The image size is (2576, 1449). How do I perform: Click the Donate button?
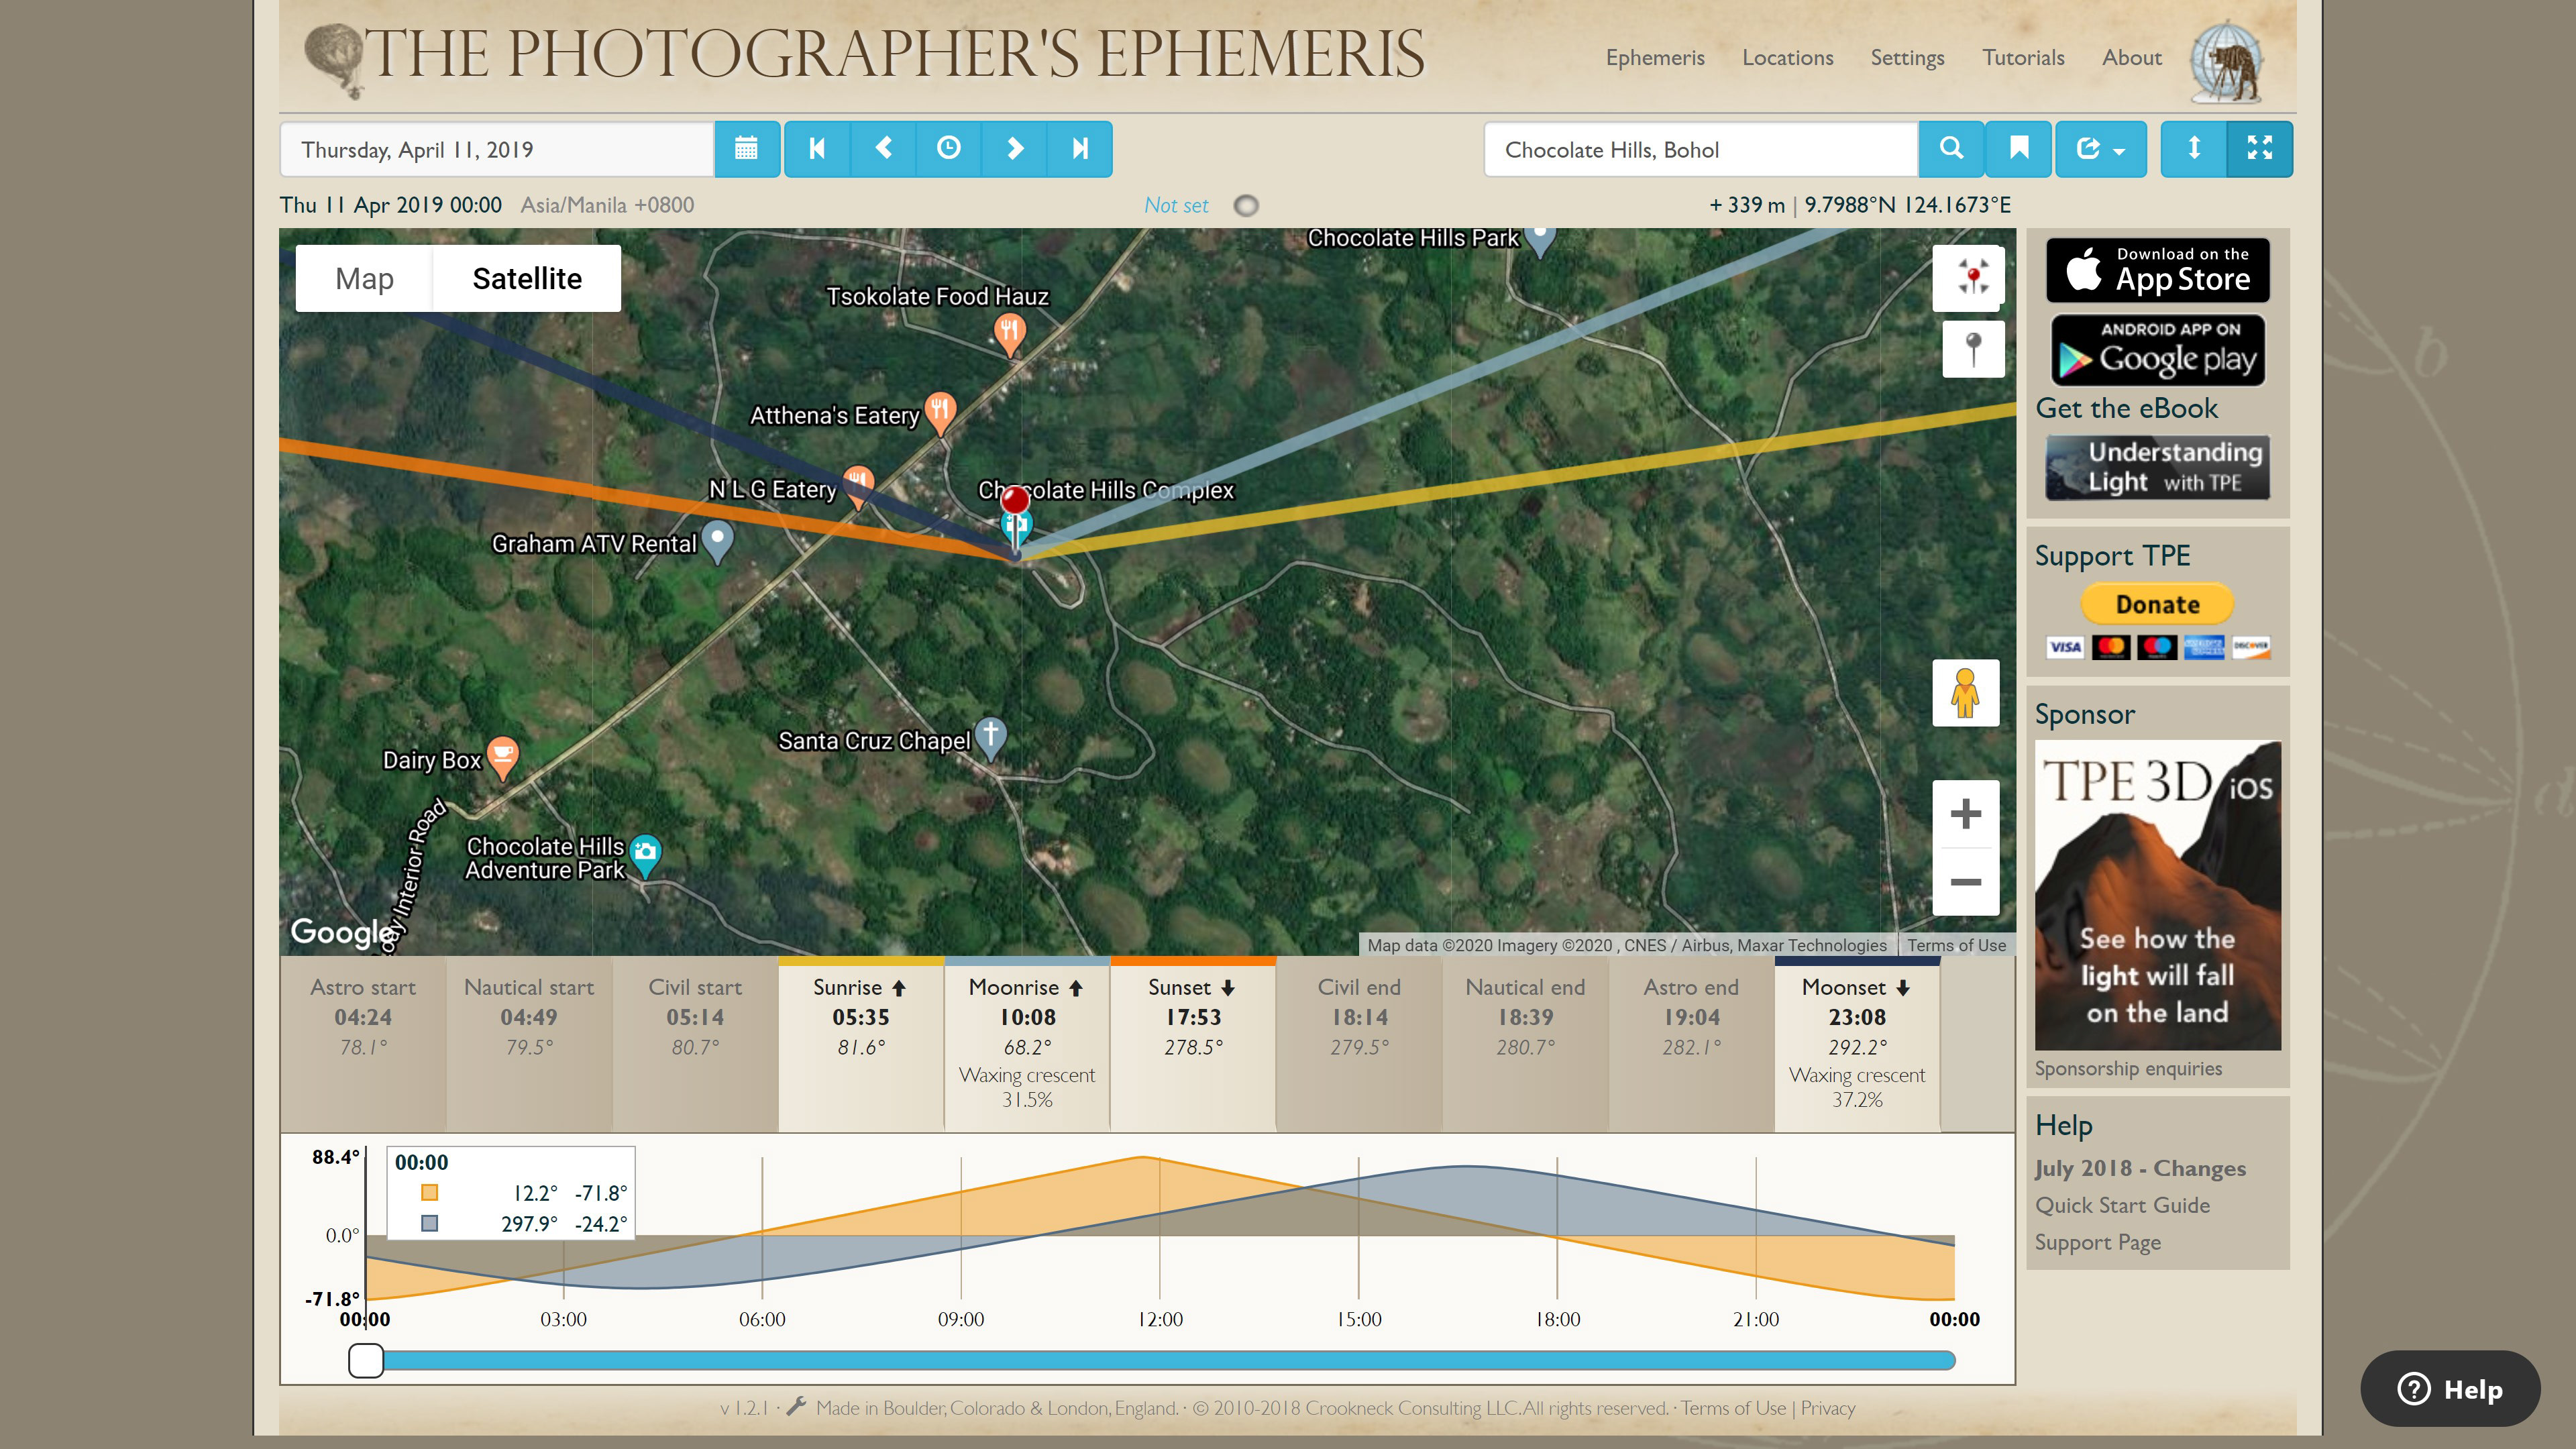coord(2157,604)
